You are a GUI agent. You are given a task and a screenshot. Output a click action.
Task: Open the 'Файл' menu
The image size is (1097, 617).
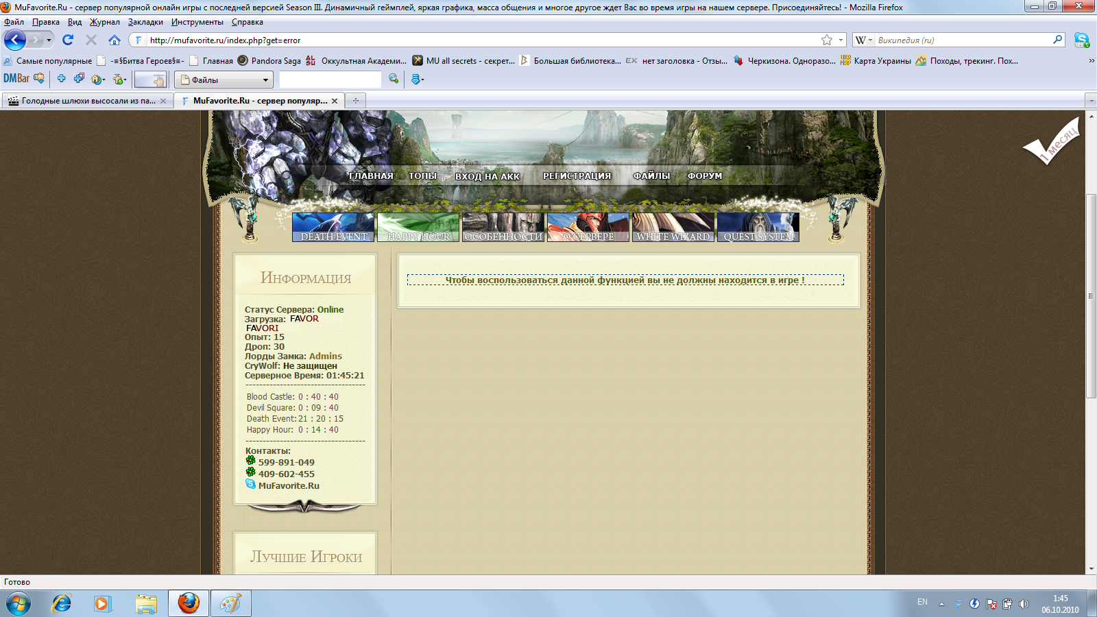click(x=14, y=22)
